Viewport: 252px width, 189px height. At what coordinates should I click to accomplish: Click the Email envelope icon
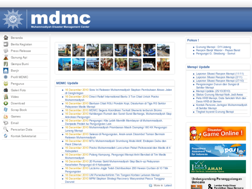click(x=6, y=123)
